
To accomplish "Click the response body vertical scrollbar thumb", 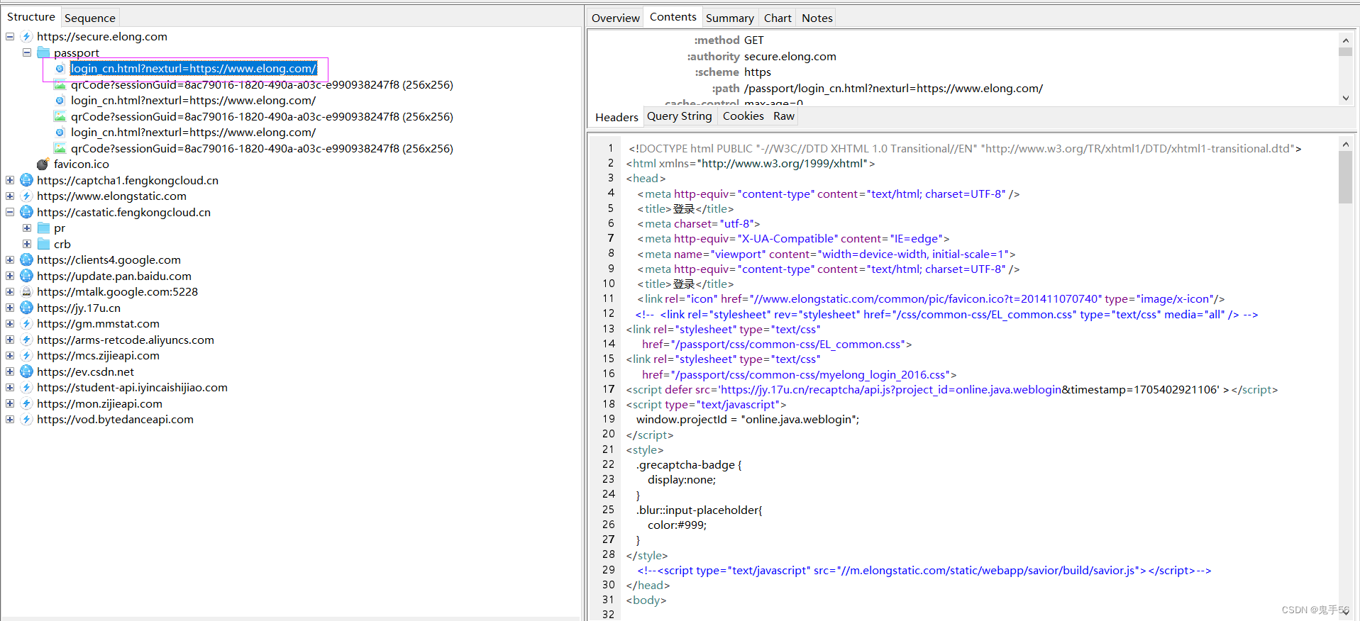I will [1345, 177].
